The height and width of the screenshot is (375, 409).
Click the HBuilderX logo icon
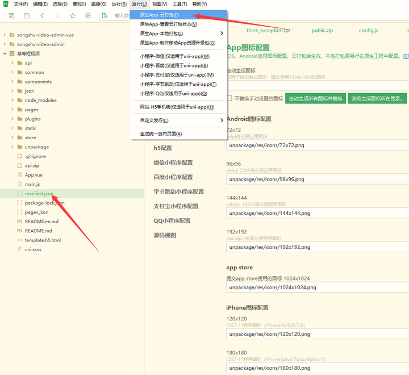click(x=6, y=3)
